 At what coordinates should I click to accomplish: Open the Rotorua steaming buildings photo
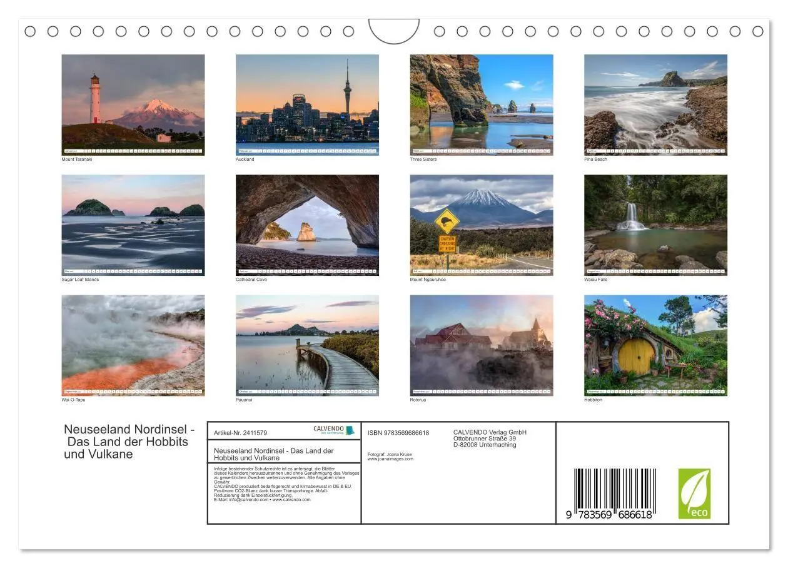482,345
